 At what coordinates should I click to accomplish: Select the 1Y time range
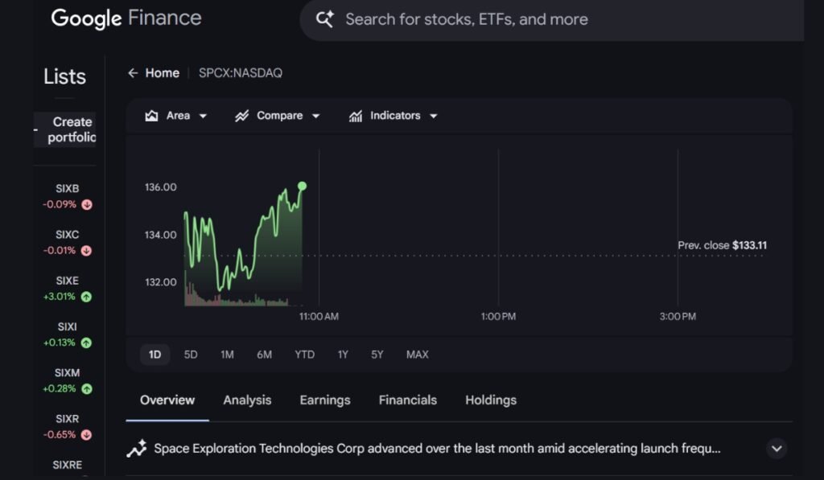point(343,355)
